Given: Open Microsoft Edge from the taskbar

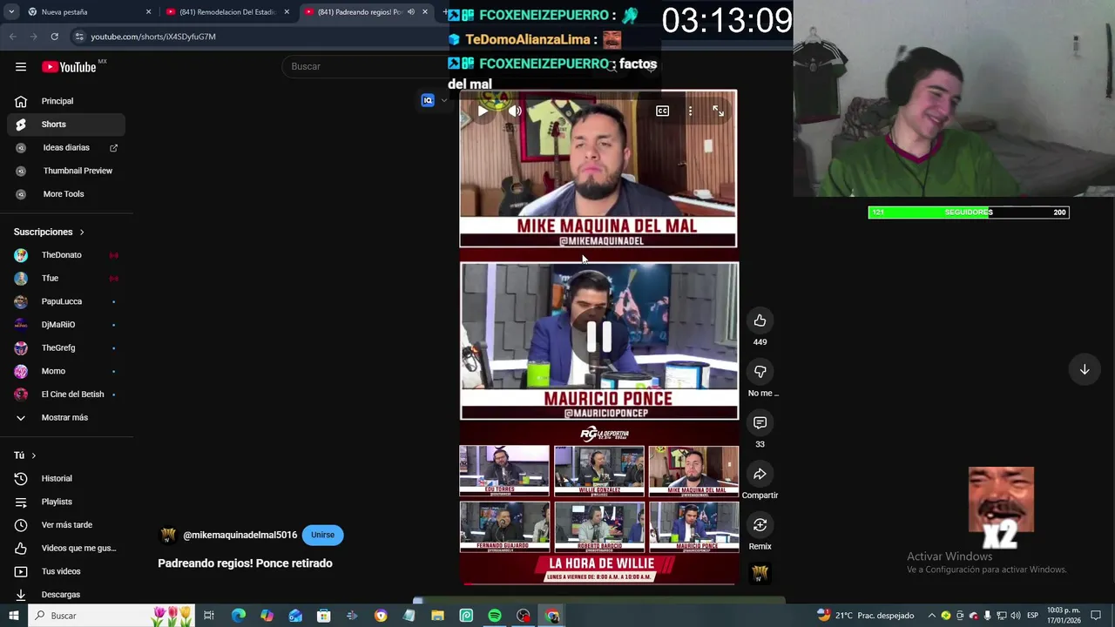Looking at the screenshot, I should (x=238, y=616).
